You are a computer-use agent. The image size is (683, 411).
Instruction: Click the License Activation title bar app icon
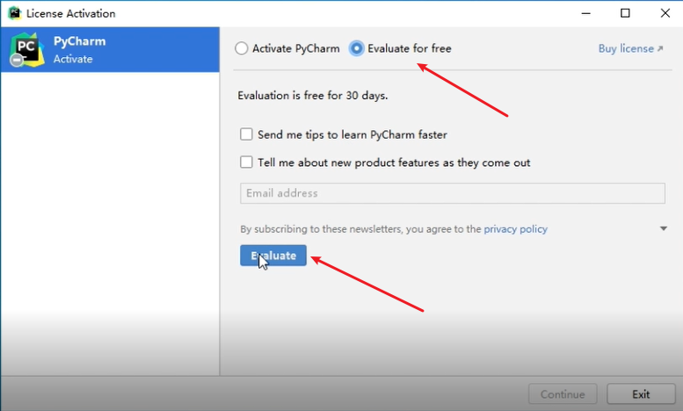[14, 13]
